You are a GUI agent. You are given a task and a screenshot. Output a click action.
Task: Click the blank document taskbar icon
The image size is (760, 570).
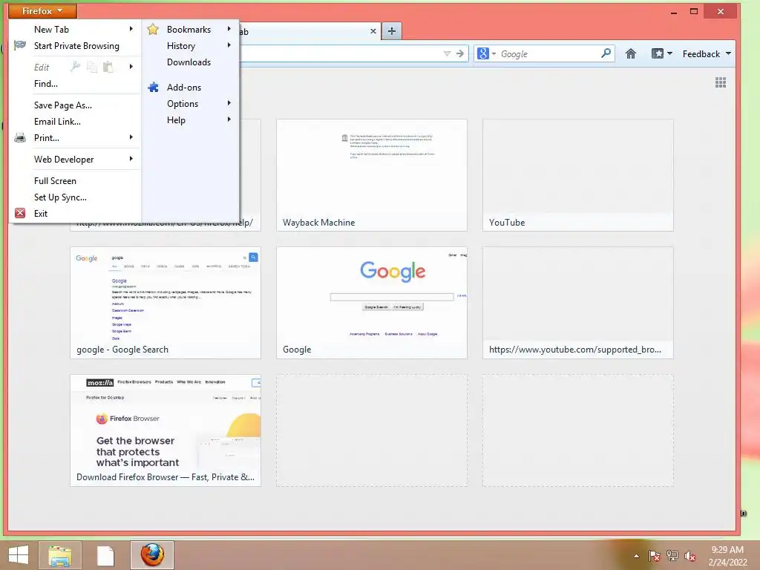[x=105, y=555]
